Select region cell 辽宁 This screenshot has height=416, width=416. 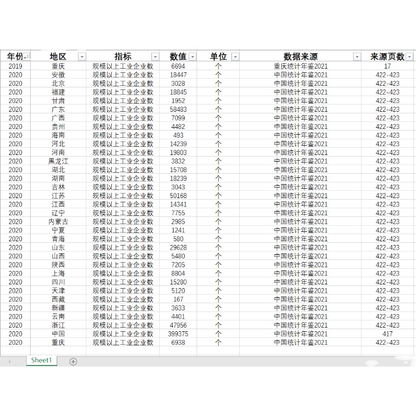click(x=58, y=213)
